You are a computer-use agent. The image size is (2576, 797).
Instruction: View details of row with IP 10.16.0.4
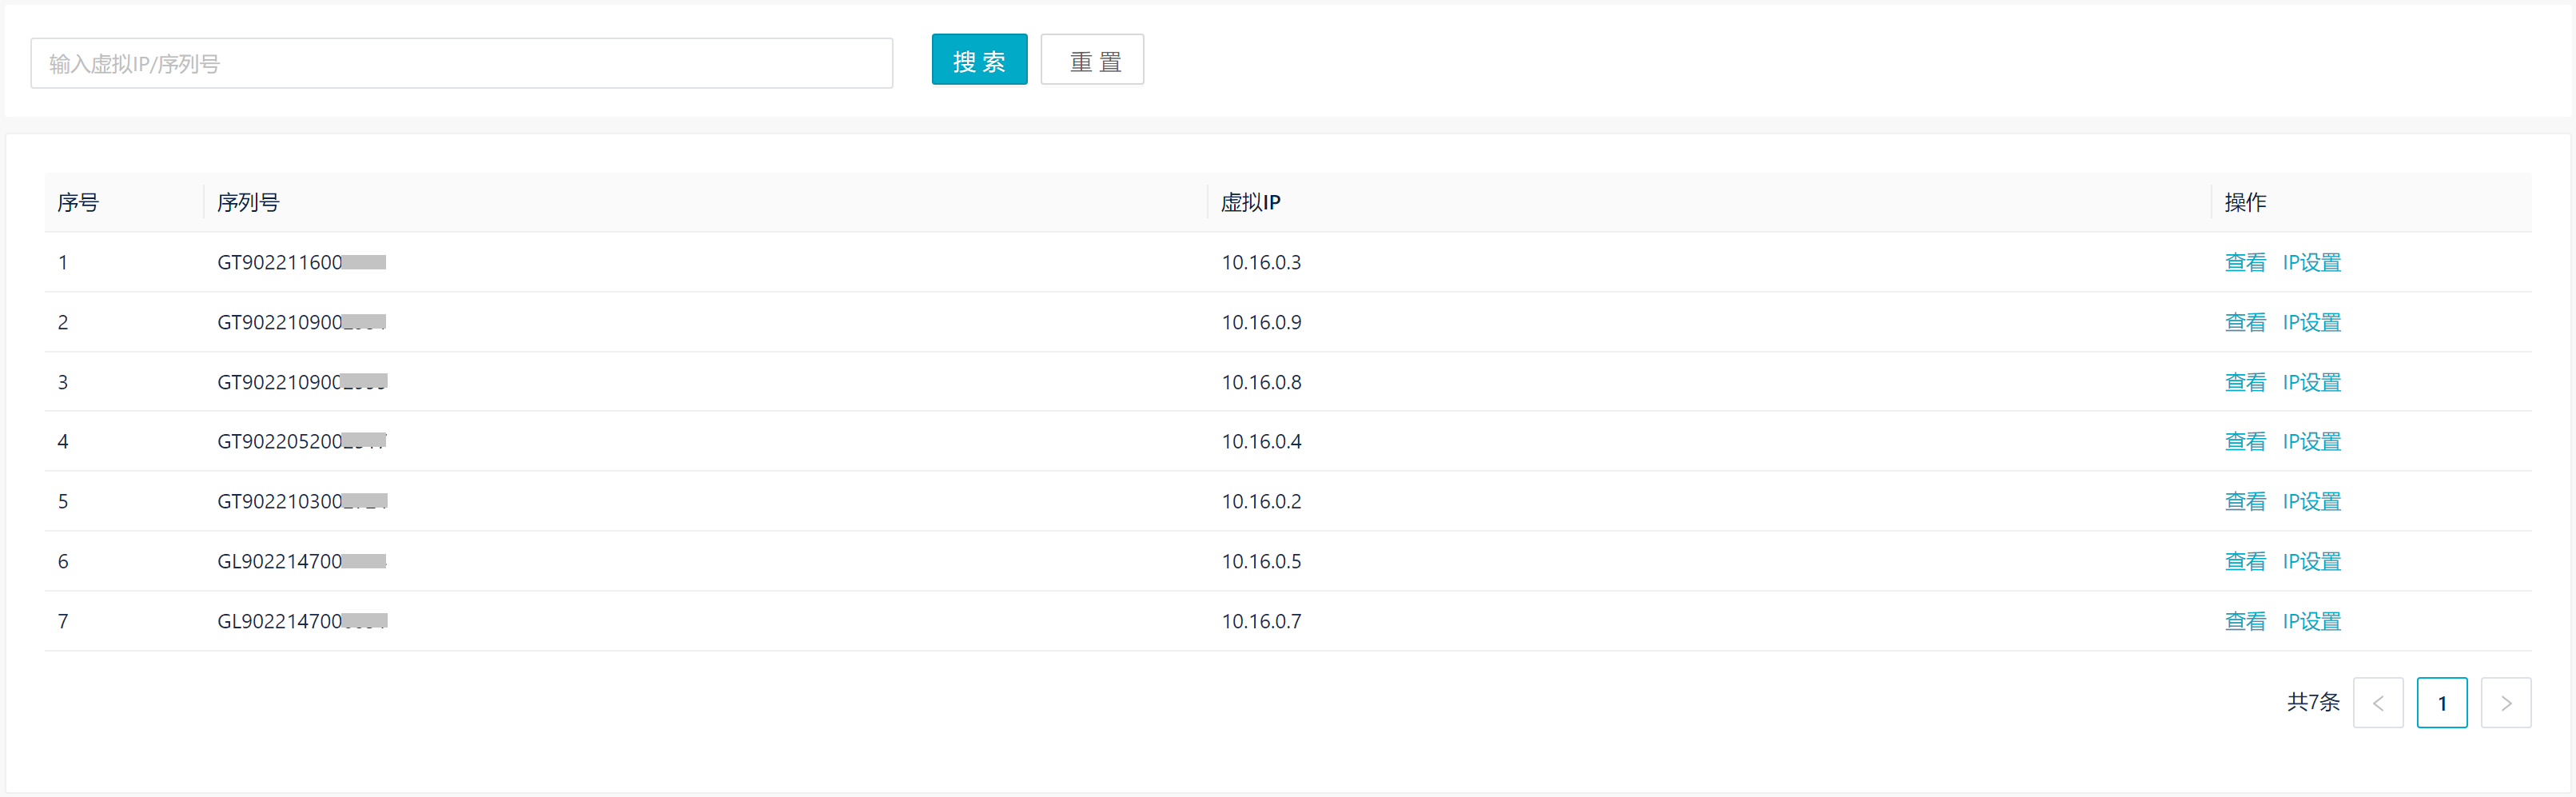coord(2244,441)
